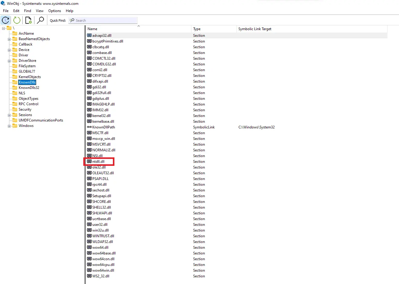Expand the Sessions tree node
Image resolution: width=399 pixels, height=284 pixels.
click(9, 115)
